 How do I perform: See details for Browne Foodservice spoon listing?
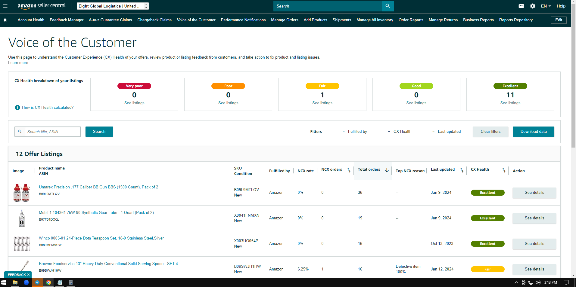click(x=534, y=269)
